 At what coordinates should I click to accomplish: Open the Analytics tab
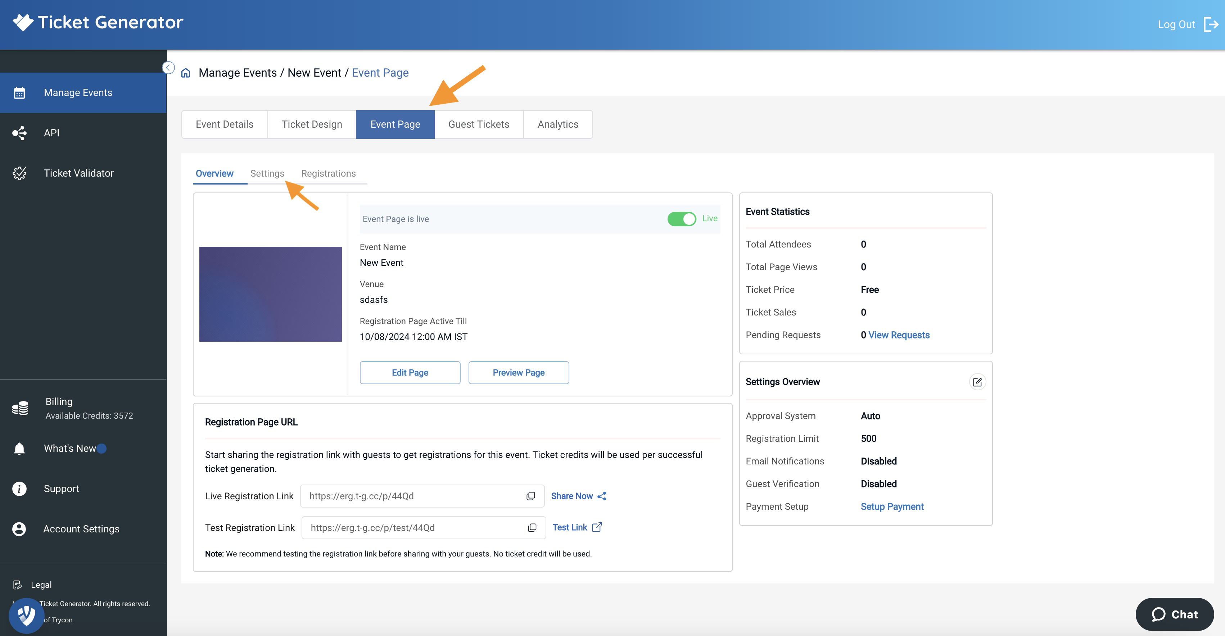[557, 124]
